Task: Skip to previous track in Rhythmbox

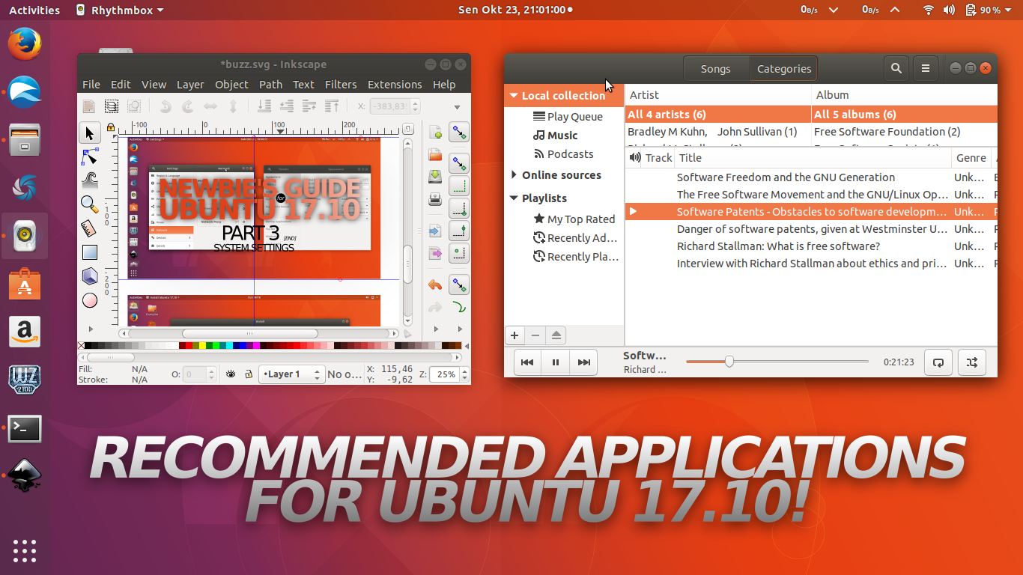Action: tap(527, 362)
